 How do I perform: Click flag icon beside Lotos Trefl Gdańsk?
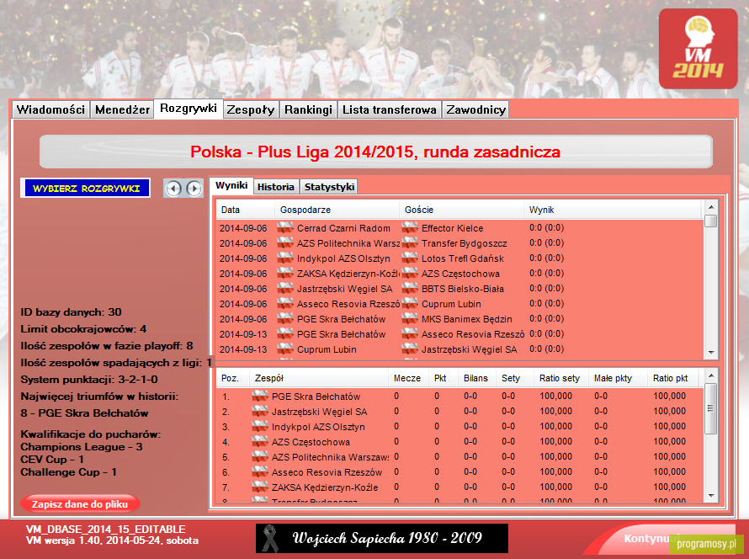(x=410, y=258)
